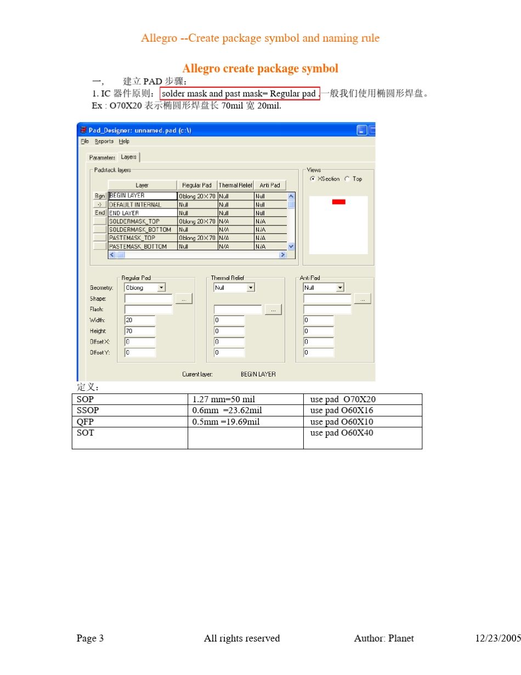Click the End layer row button
Screen dimensions: 521x675
tap(100, 212)
